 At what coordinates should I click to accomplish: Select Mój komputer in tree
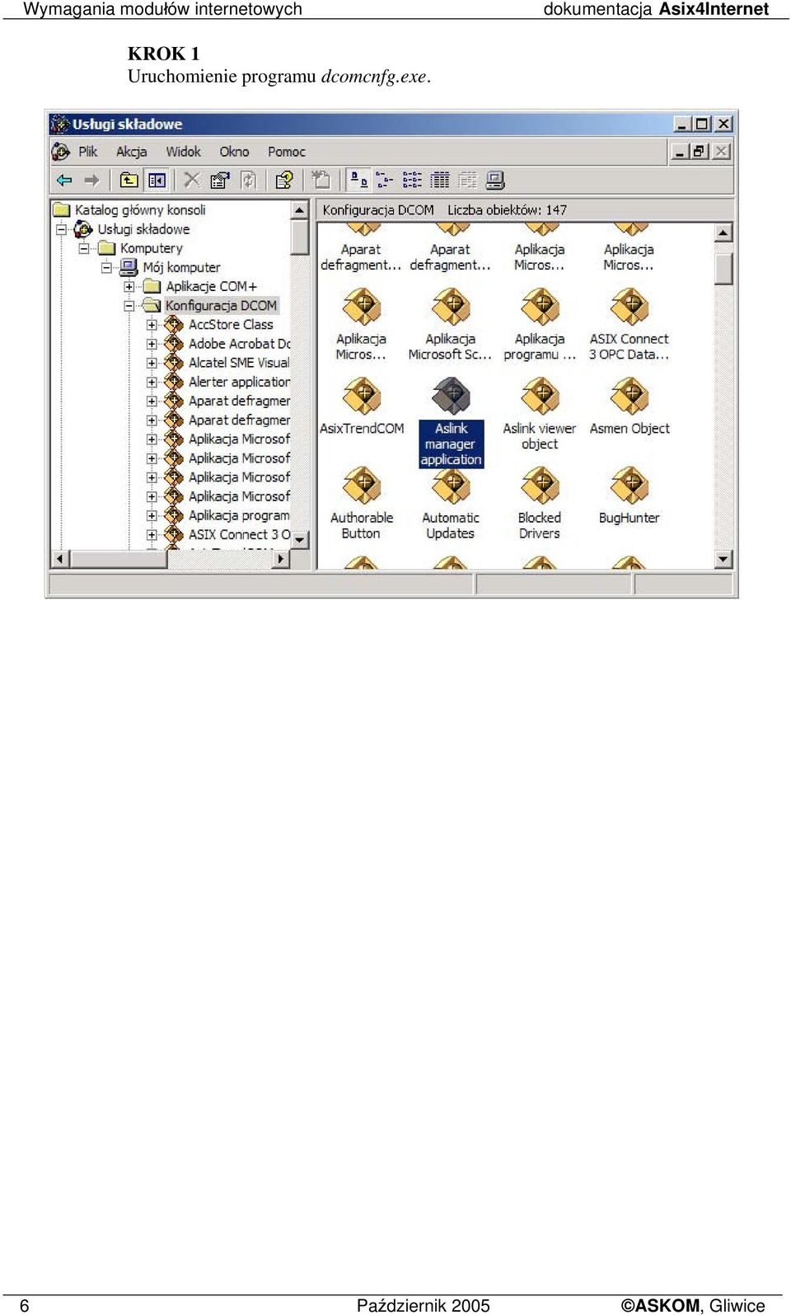(181, 267)
